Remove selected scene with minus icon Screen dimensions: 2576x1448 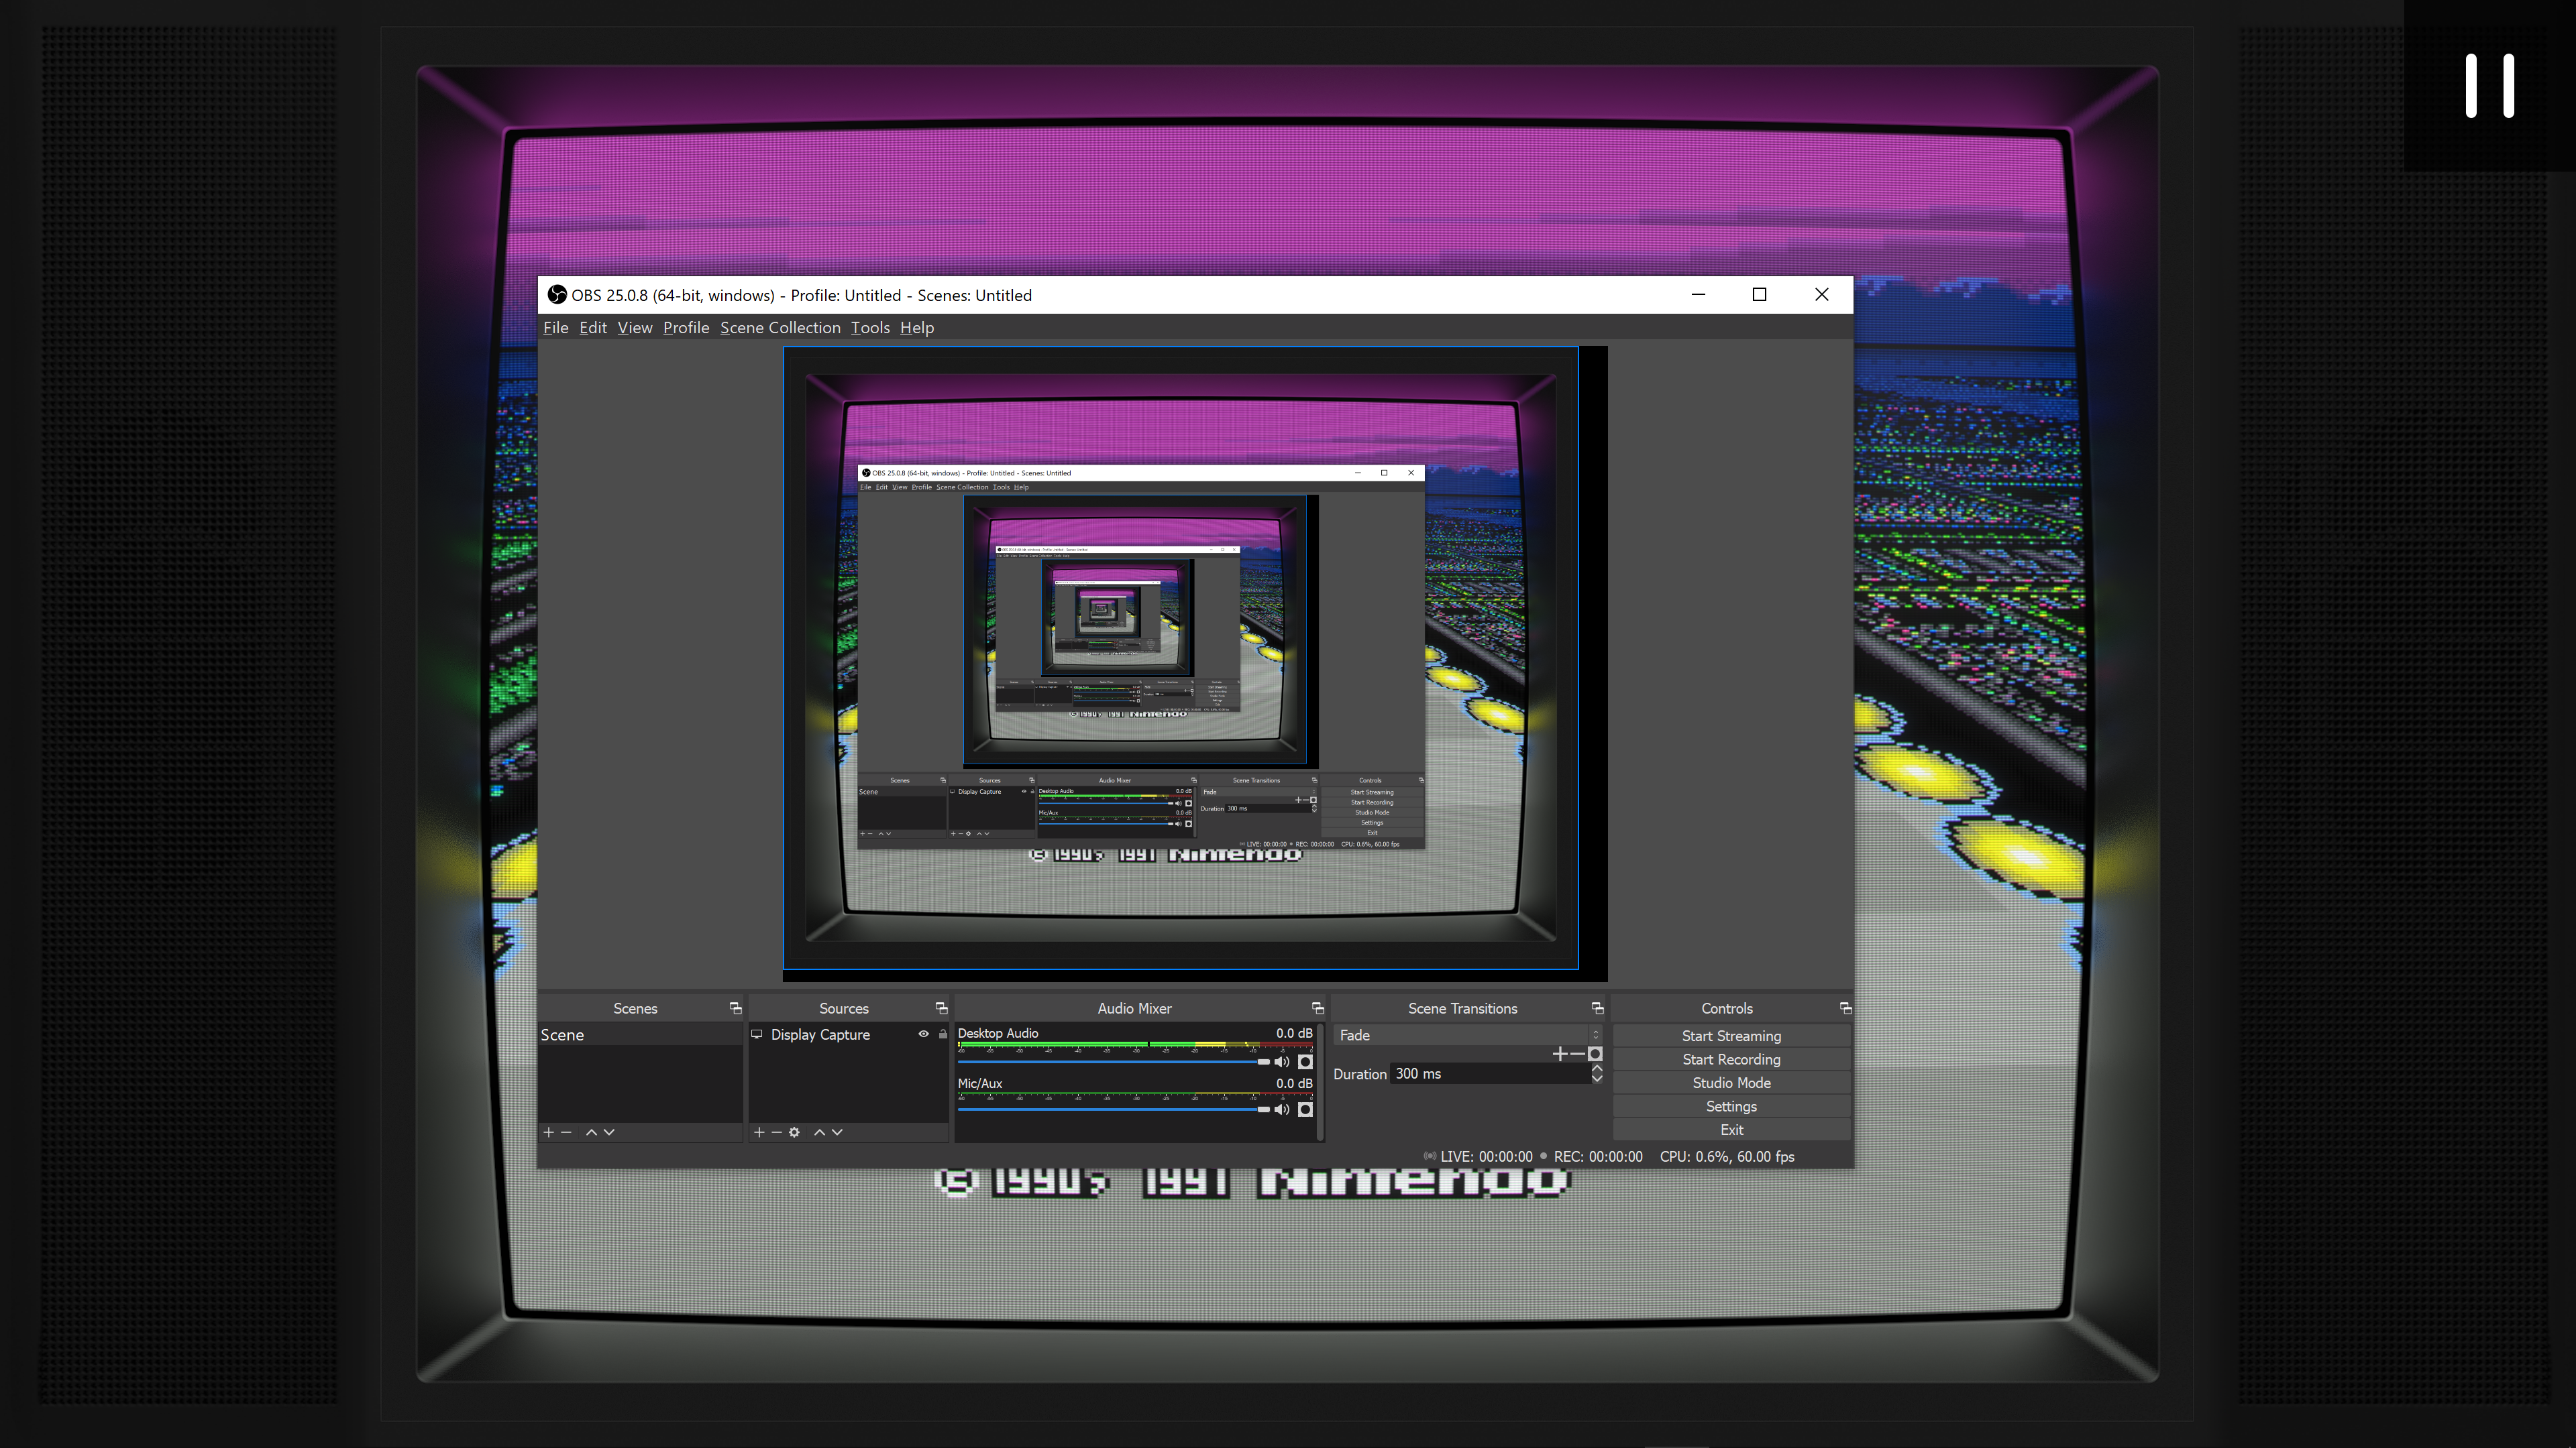(566, 1132)
